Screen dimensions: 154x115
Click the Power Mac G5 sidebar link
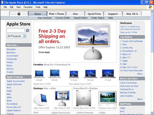(14, 107)
